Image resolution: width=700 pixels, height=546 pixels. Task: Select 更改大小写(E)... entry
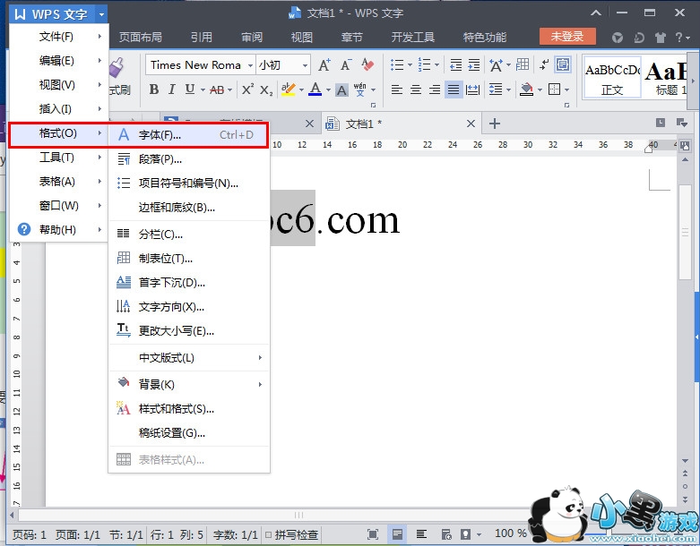[189, 330]
